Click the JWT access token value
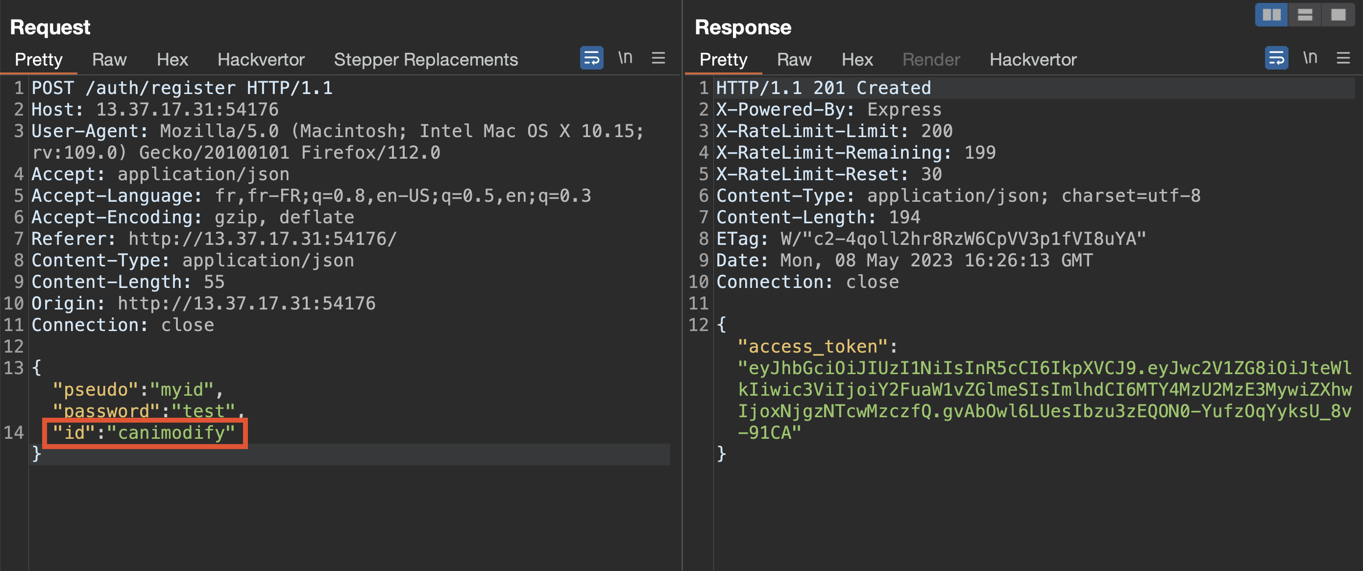Screen dimensions: 1363x571 [x=1045, y=400]
